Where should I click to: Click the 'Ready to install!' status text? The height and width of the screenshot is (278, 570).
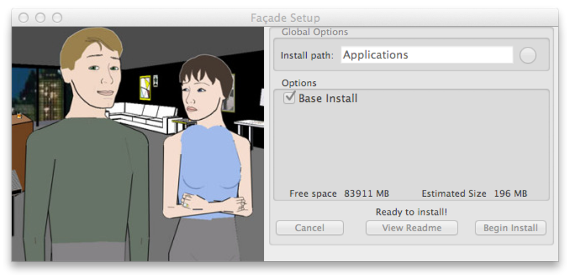coord(411,212)
